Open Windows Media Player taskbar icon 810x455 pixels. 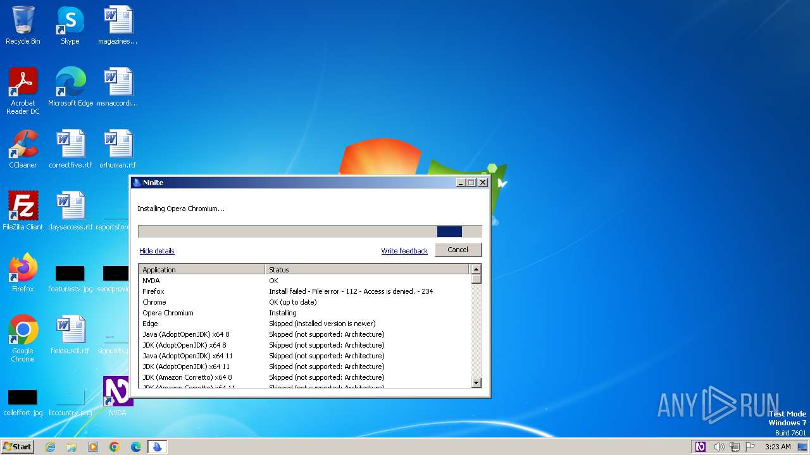93,447
